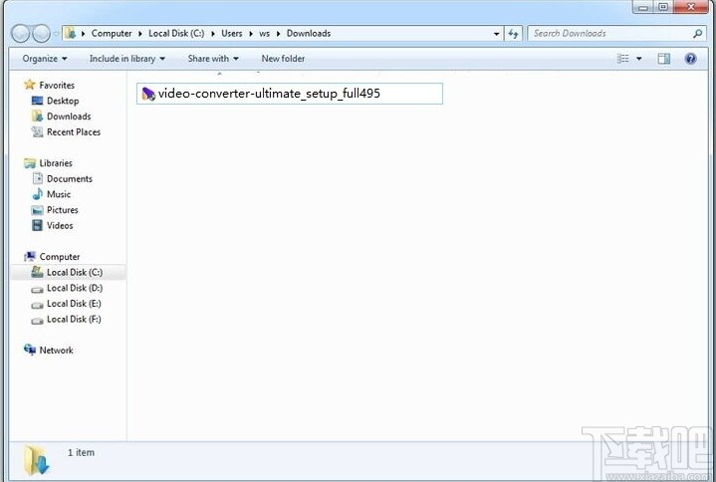Click the video-converter-ultimate installer icon

pyautogui.click(x=148, y=94)
